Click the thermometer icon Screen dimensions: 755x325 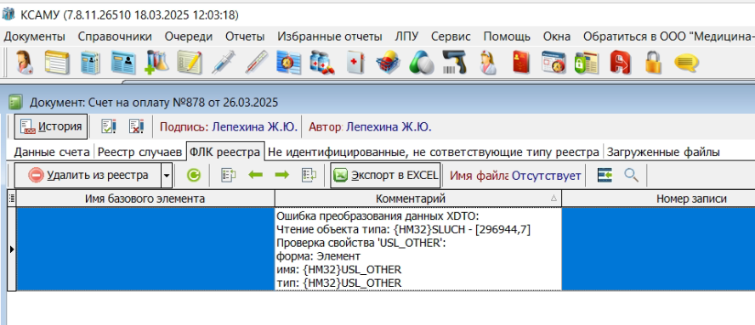tap(256, 63)
